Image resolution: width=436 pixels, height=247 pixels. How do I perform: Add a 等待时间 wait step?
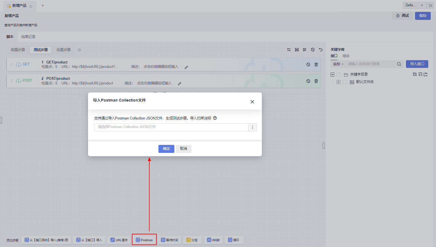pos(169,240)
